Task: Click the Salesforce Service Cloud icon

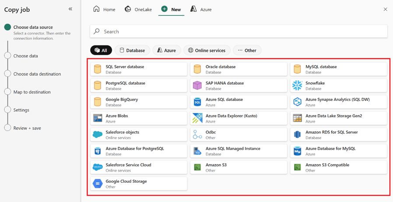Action: (x=98, y=167)
